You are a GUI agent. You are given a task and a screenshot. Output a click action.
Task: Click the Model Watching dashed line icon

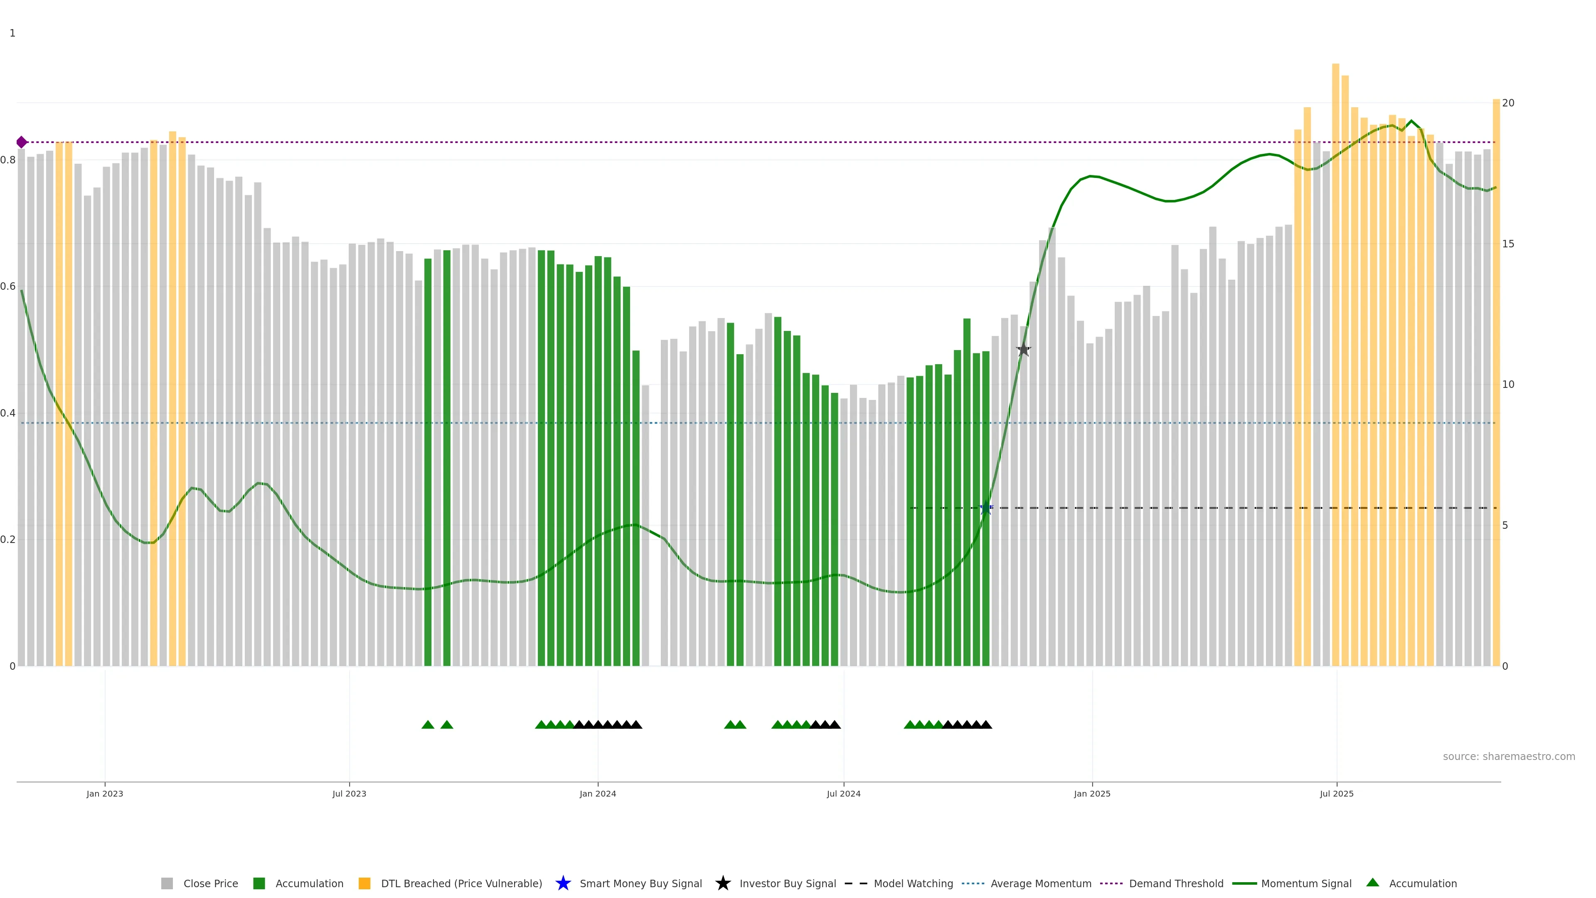856,883
